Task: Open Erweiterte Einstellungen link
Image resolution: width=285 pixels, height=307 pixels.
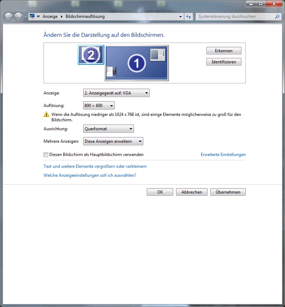Action: [x=223, y=155]
